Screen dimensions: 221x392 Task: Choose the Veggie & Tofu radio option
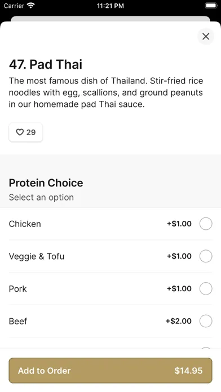[x=206, y=256]
